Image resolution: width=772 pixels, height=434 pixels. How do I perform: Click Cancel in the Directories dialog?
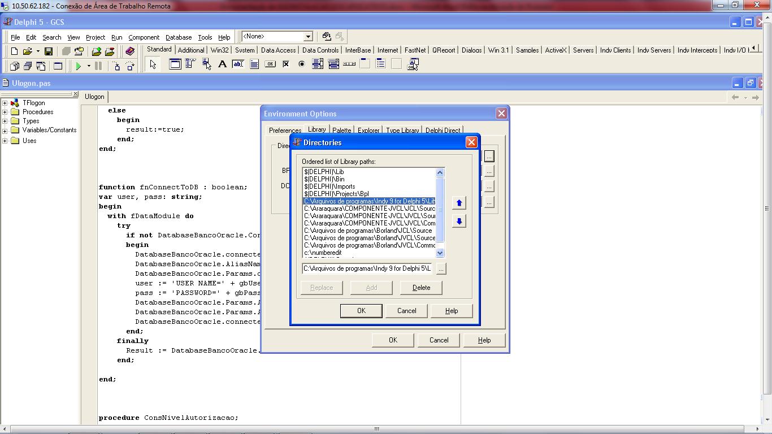tap(406, 311)
